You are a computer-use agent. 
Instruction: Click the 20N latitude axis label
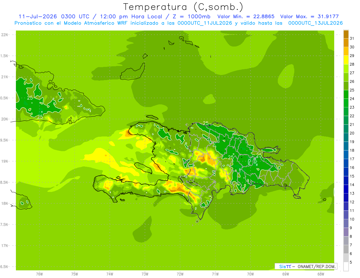(4, 119)
